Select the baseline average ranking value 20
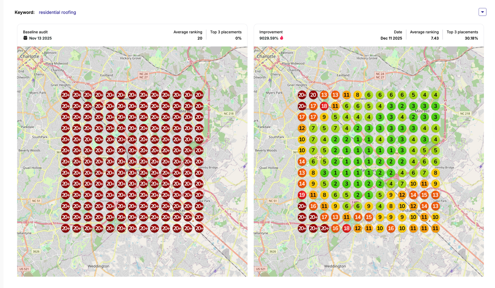This screenshot has width=495, height=288. (x=200, y=38)
